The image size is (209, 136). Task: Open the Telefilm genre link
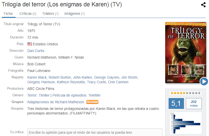point(94,95)
